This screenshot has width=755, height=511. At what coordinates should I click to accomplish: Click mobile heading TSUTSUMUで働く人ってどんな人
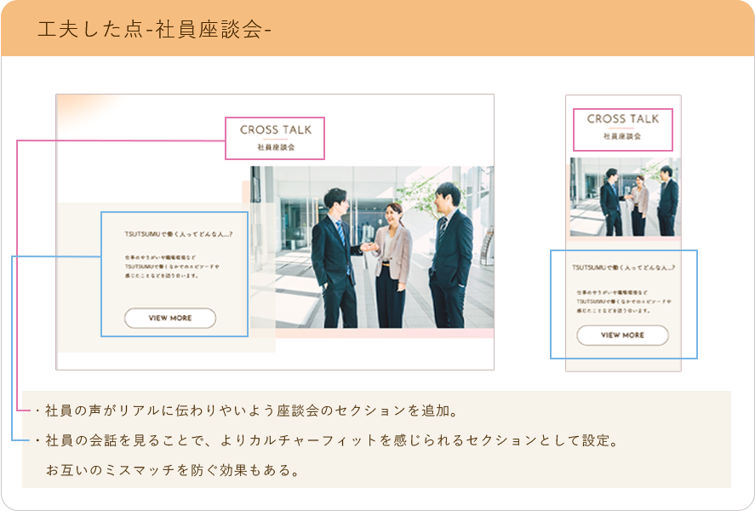pyautogui.click(x=623, y=267)
